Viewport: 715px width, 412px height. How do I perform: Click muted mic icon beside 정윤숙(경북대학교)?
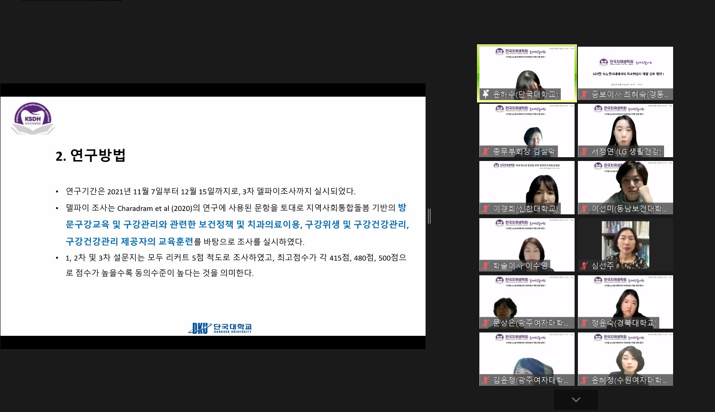click(584, 323)
